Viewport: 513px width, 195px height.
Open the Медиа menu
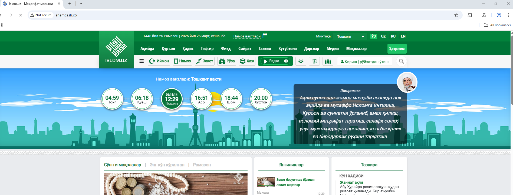click(x=333, y=49)
